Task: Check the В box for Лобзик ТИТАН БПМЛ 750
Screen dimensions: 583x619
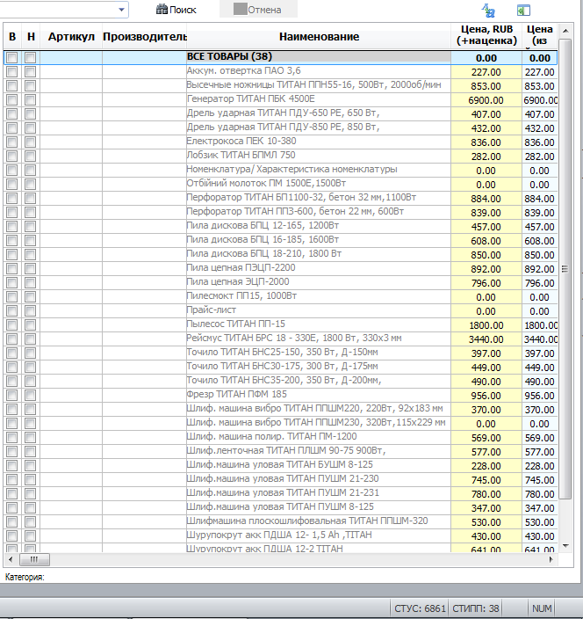Action: [11, 157]
